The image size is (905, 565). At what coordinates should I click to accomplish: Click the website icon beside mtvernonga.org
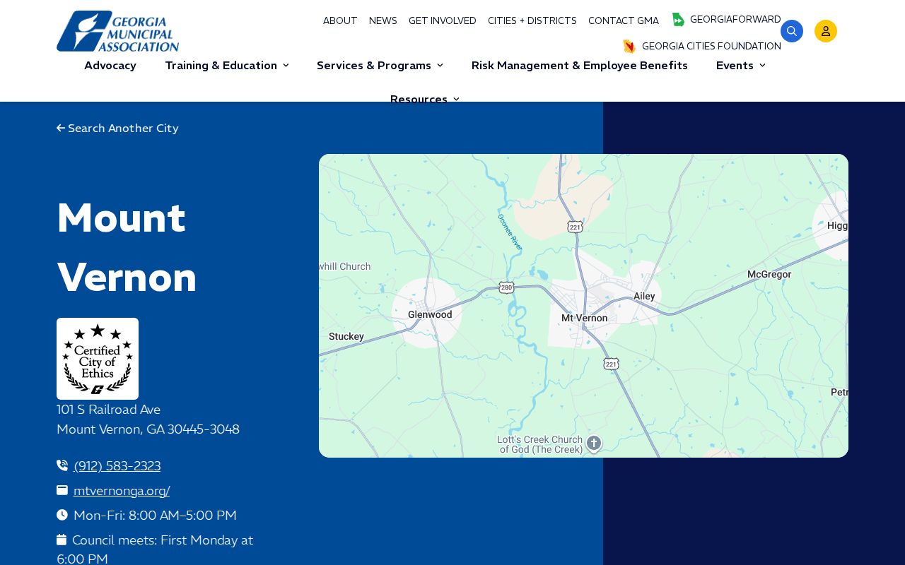(62, 490)
